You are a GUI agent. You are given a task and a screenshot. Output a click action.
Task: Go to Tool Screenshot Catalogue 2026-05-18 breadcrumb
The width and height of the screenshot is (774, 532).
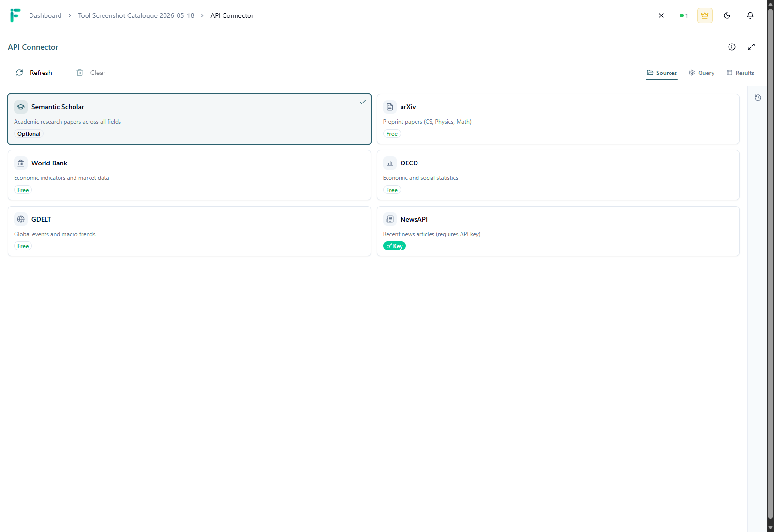[x=136, y=15]
